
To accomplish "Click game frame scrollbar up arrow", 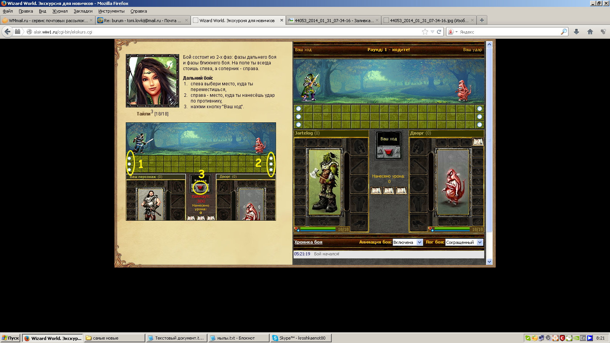I will coord(490,45).
